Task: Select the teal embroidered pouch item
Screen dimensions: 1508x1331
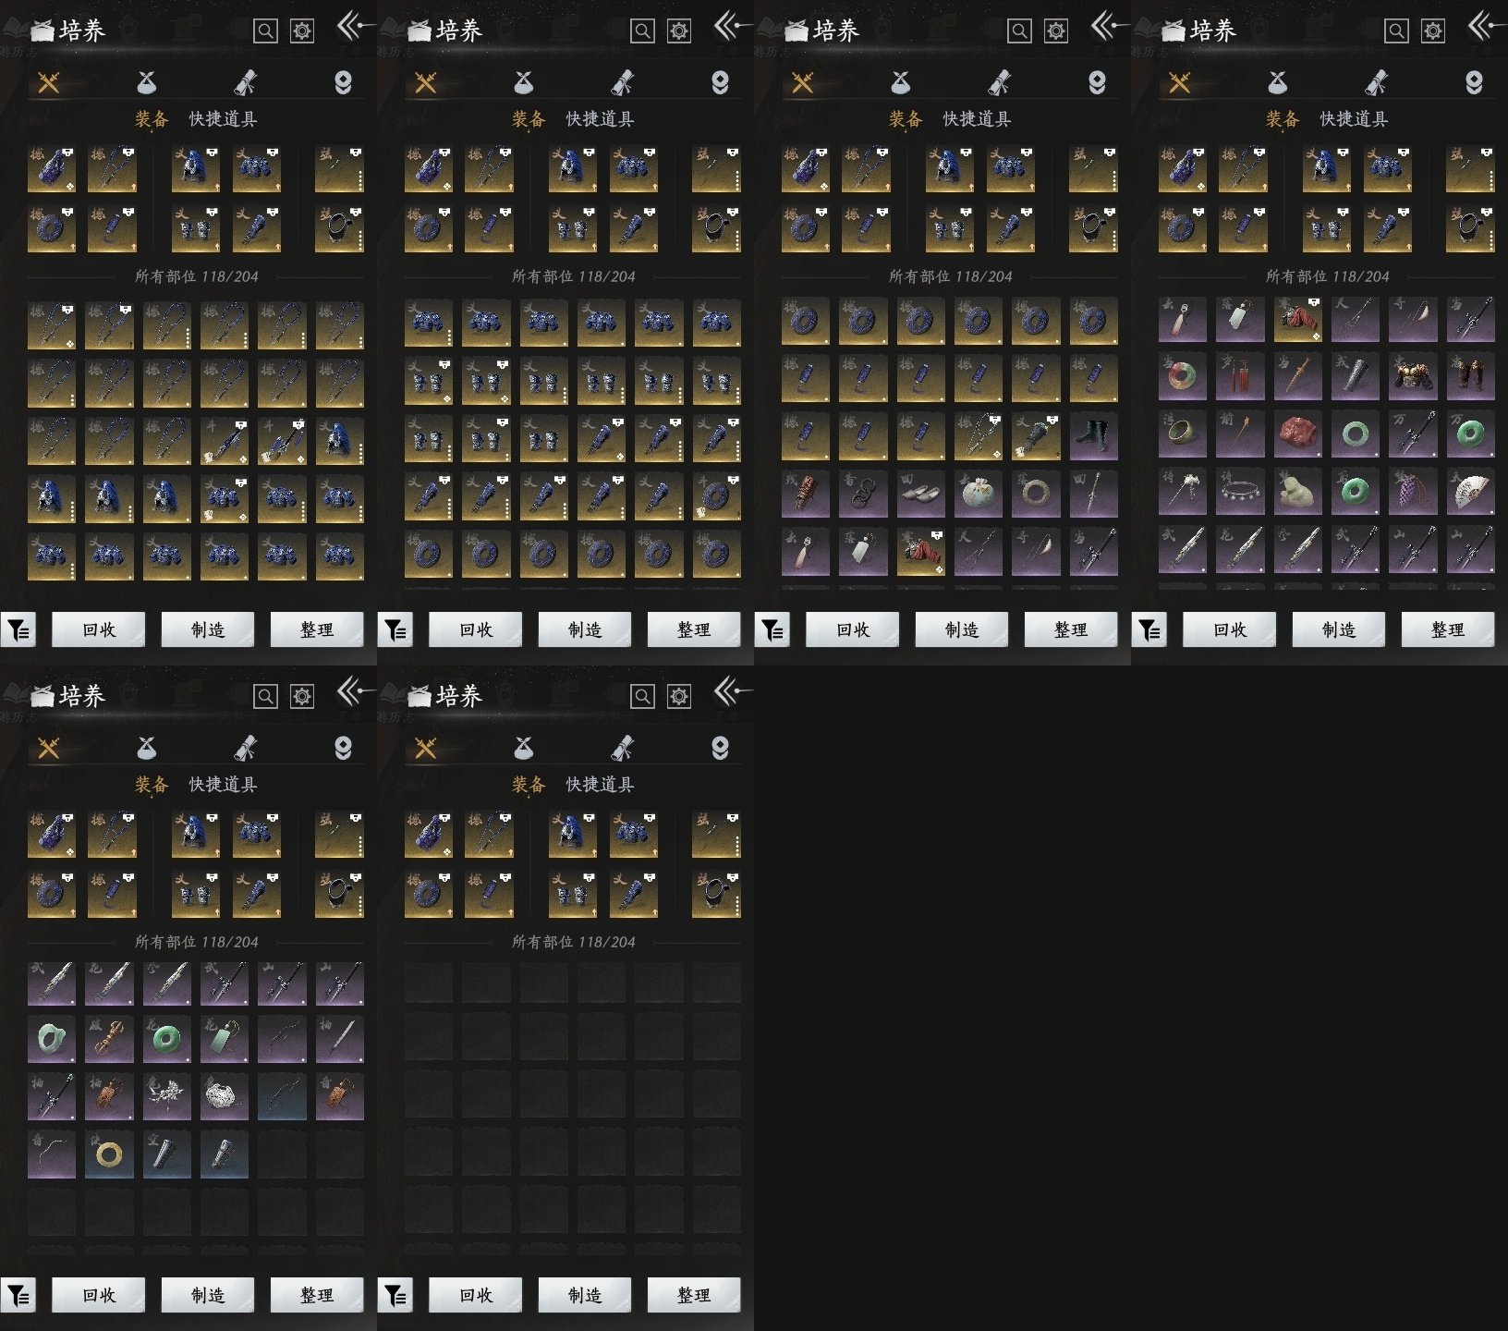Action: pyautogui.click(x=978, y=494)
